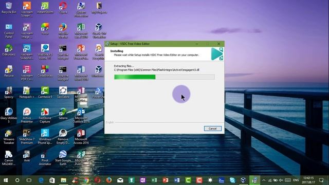Select the Start the Hotspot shortcut
The height and width of the screenshot is (185, 329).
click(x=63, y=52)
